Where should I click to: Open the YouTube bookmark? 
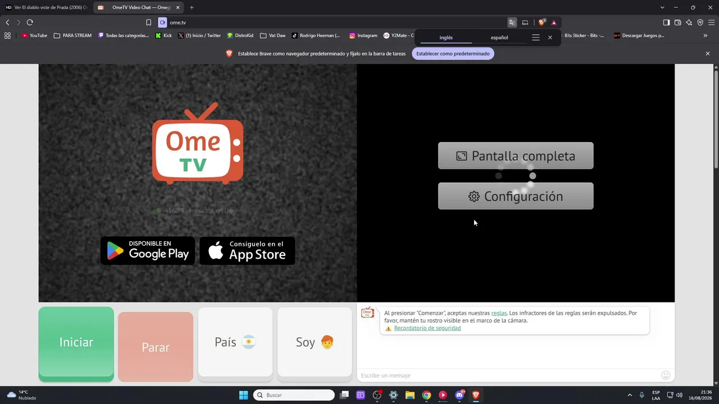point(34,35)
